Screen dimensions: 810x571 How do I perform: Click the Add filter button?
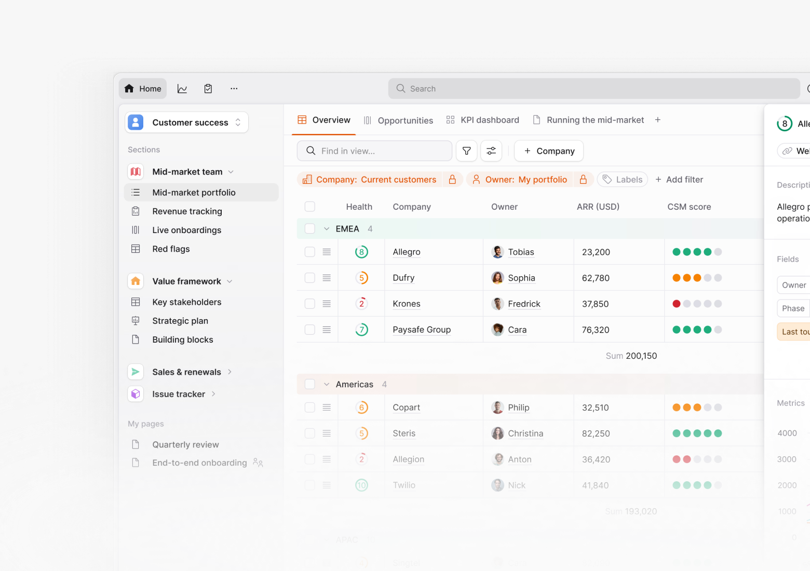[679, 180]
